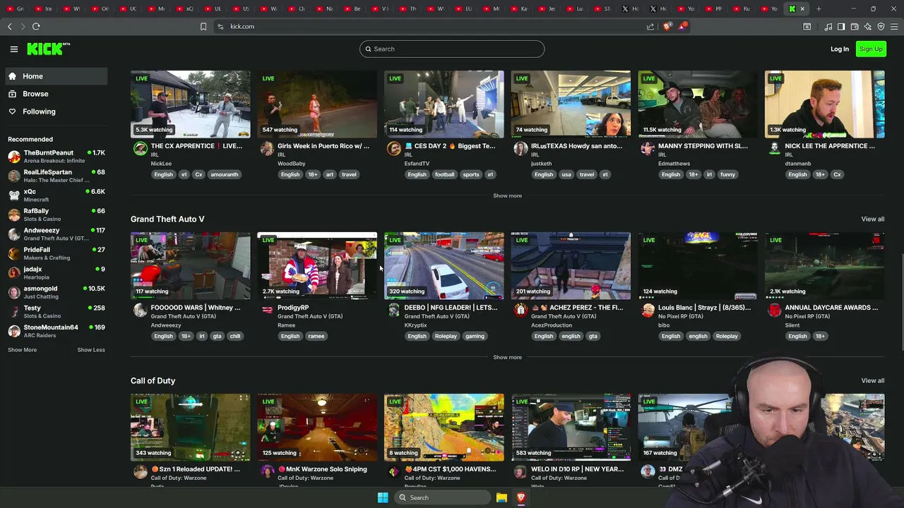Open MnK Warzone Solo Sniping thumbnail
904x508 pixels.
click(317, 428)
